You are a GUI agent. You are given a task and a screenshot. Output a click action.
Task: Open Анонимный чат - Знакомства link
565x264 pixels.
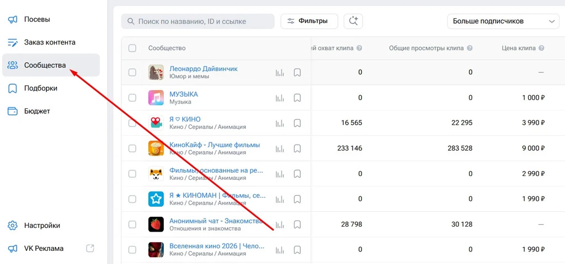click(216, 221)
